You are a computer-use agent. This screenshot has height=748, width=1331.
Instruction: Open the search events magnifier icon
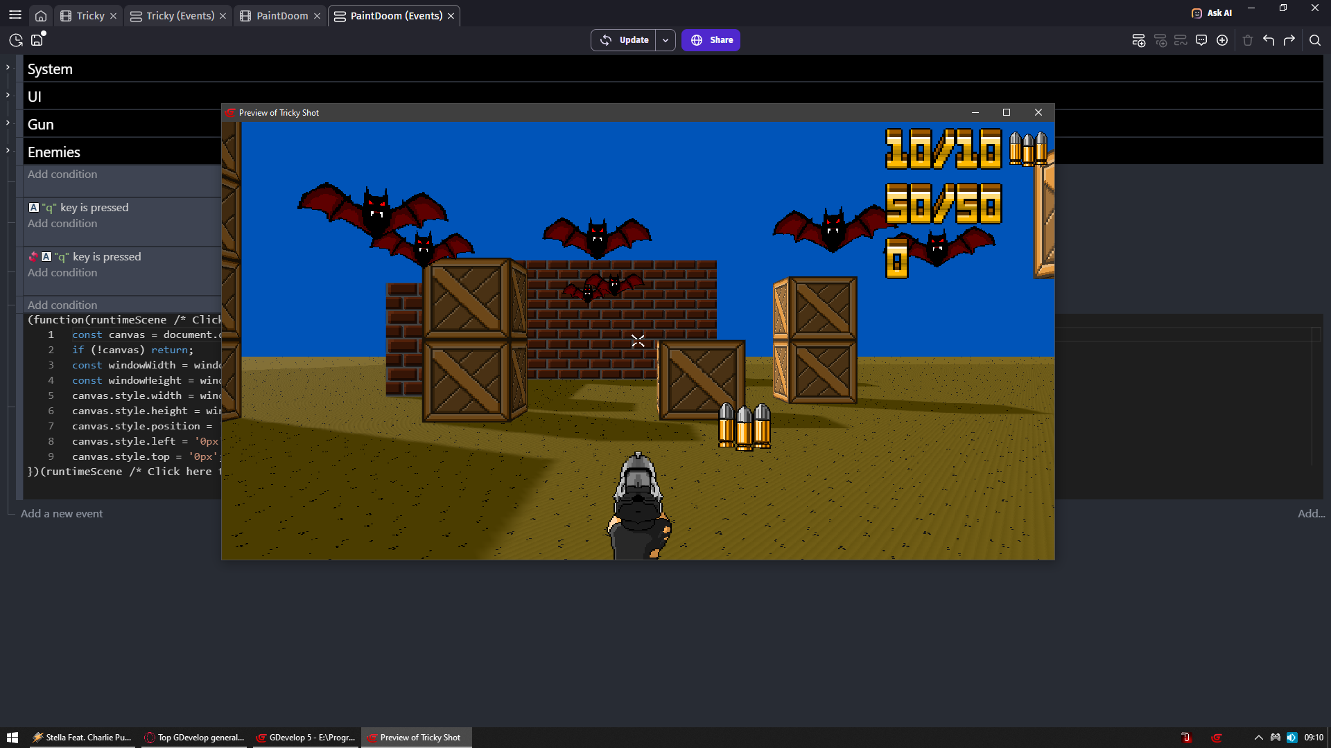click(1315, 40)
